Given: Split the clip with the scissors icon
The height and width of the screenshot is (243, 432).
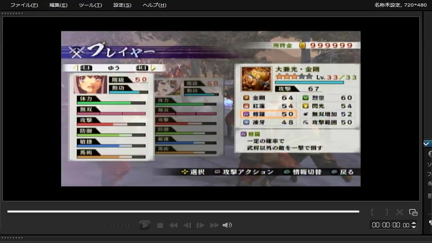Looking at the screenshot, I should [x=400, y=212].
